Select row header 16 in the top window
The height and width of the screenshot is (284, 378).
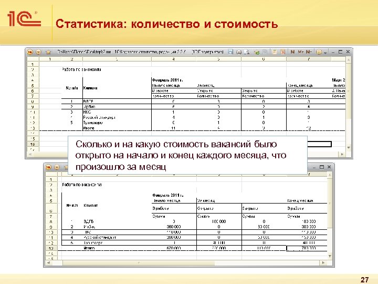point(33,144)
